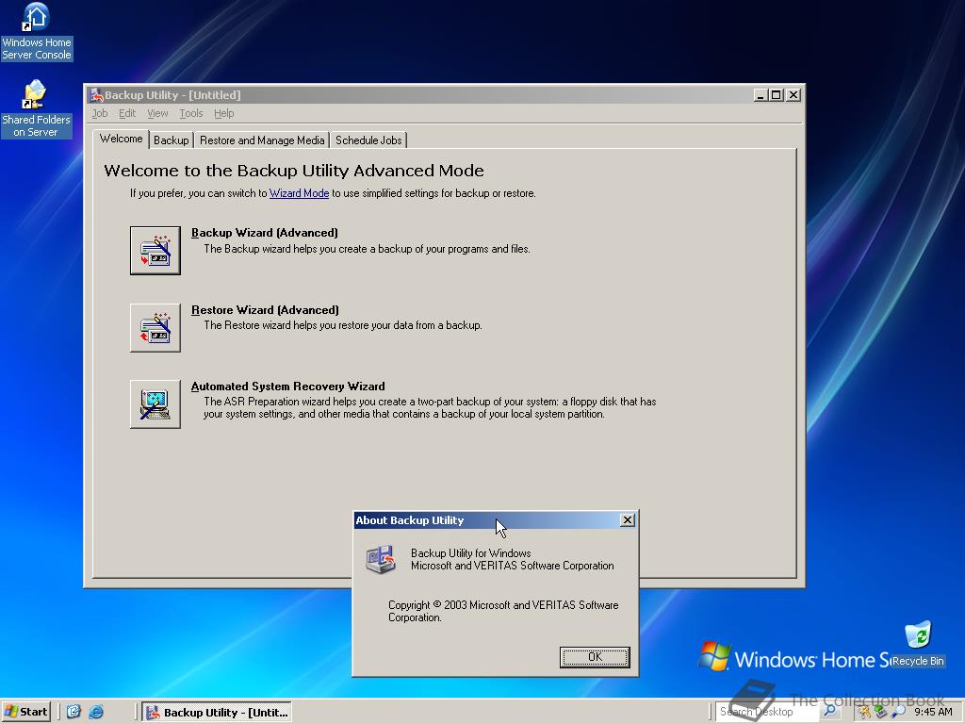Click the Backup Wizard (Advanced) heading text
965x724 pixels.
(265, 233)
